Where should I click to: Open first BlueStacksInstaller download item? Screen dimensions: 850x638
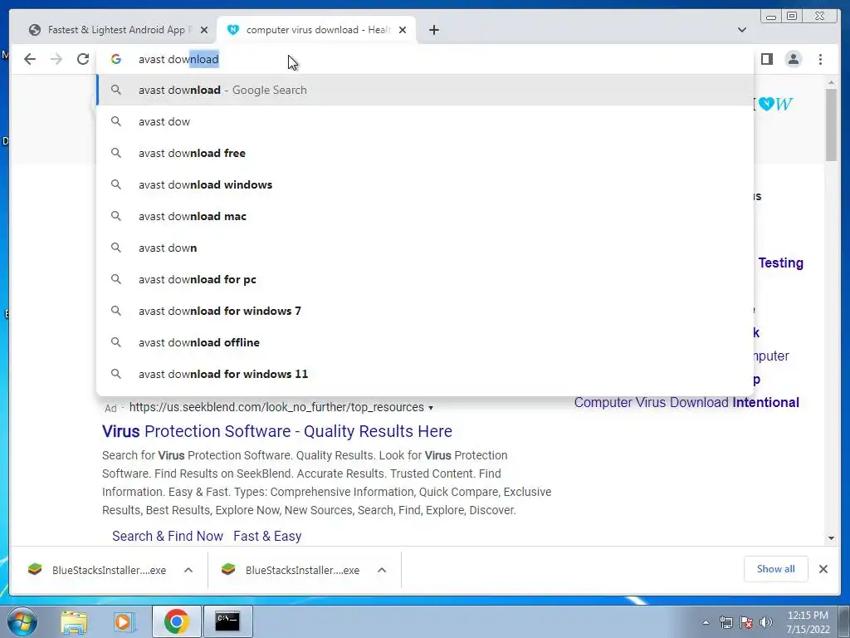tap(98, 570)
